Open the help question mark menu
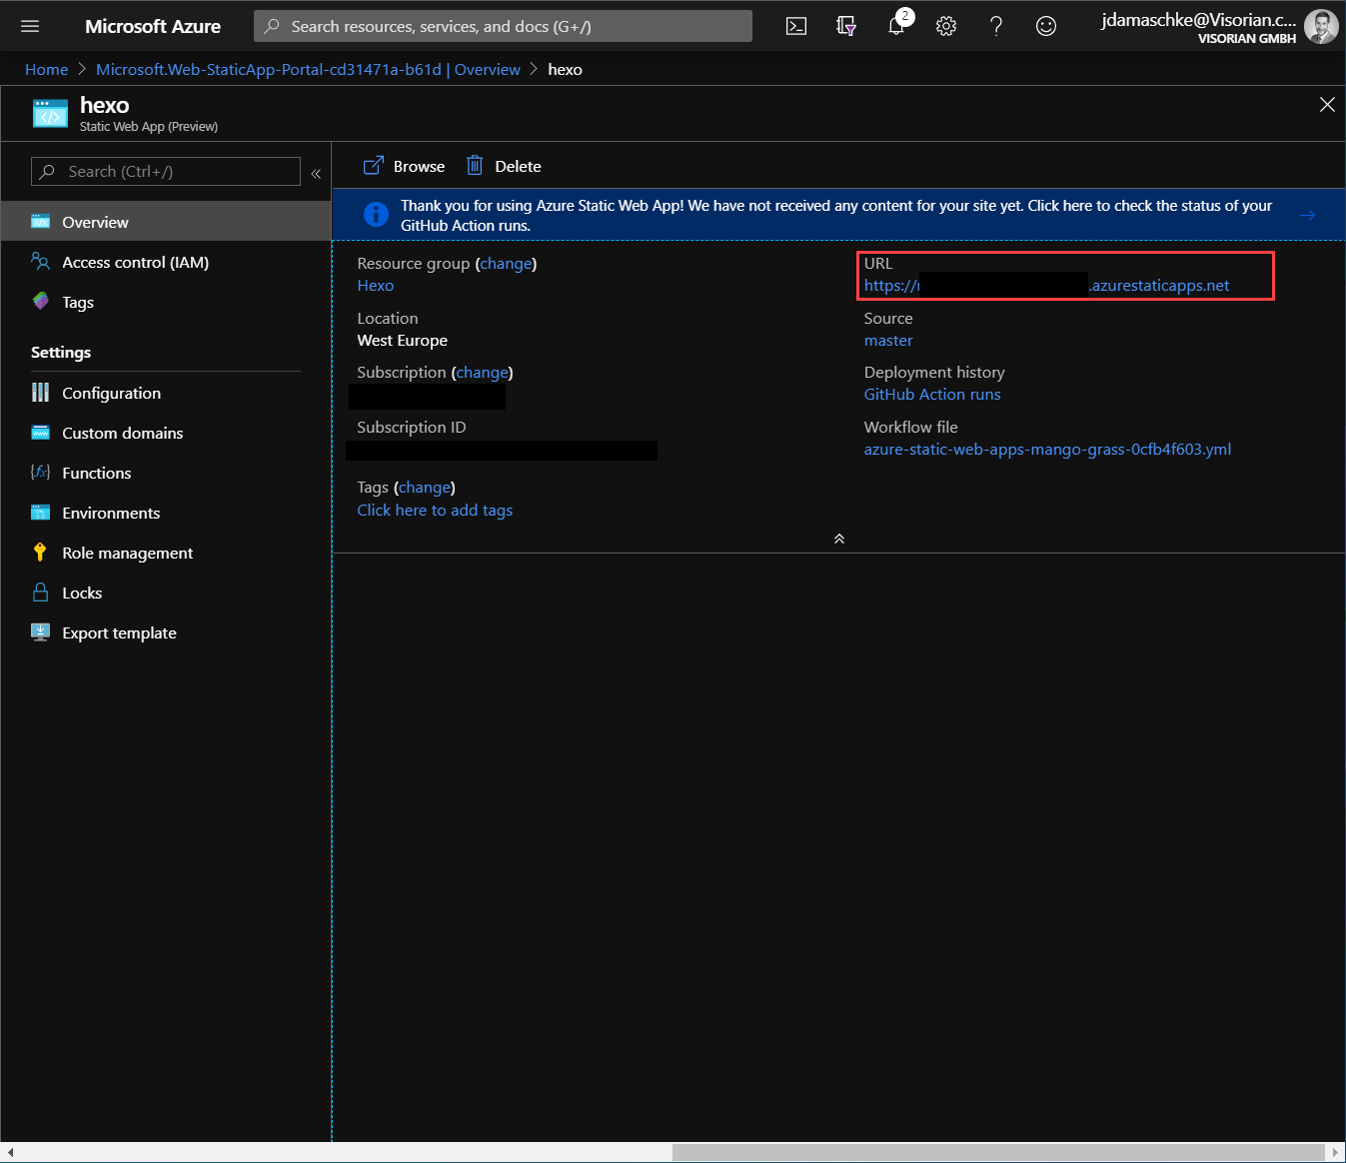 996,26
